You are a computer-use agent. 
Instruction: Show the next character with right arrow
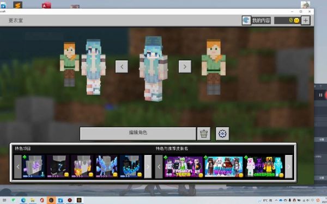[185, 66]
